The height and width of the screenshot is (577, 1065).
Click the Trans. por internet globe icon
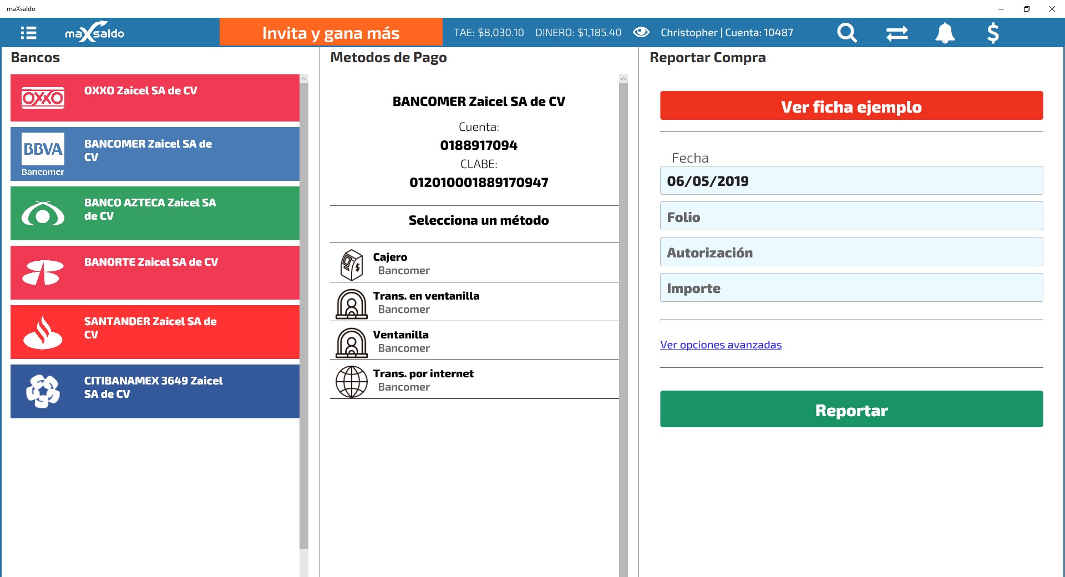tap(352, 381)
